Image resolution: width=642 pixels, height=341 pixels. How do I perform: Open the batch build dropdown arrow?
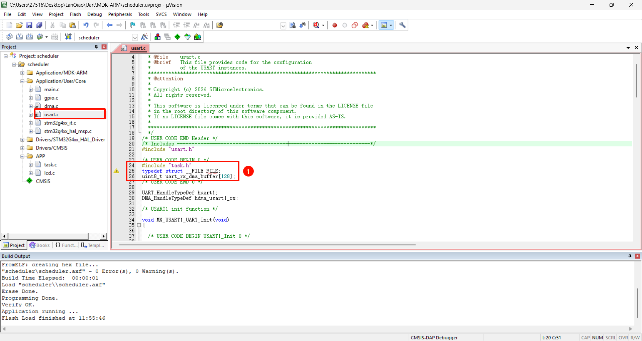[46, 37]
